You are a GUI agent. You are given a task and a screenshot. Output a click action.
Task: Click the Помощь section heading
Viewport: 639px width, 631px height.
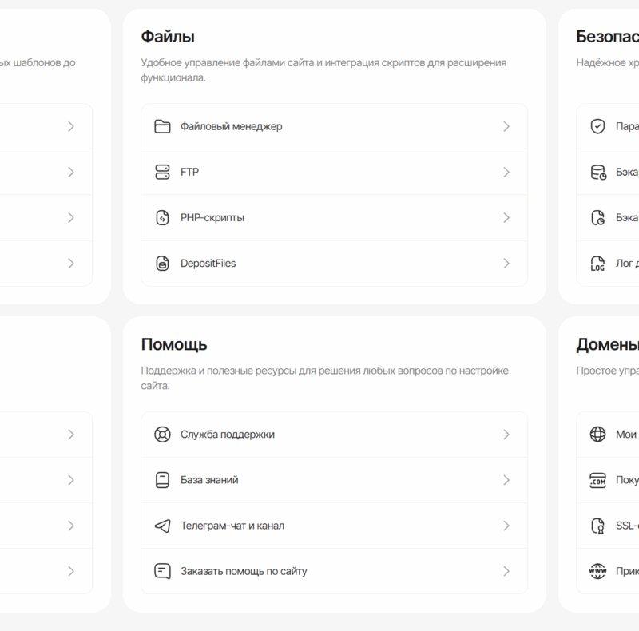174,344
